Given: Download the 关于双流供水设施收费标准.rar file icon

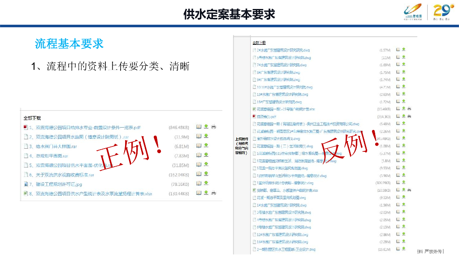Looking at the screenshot, I should [206, 174].
